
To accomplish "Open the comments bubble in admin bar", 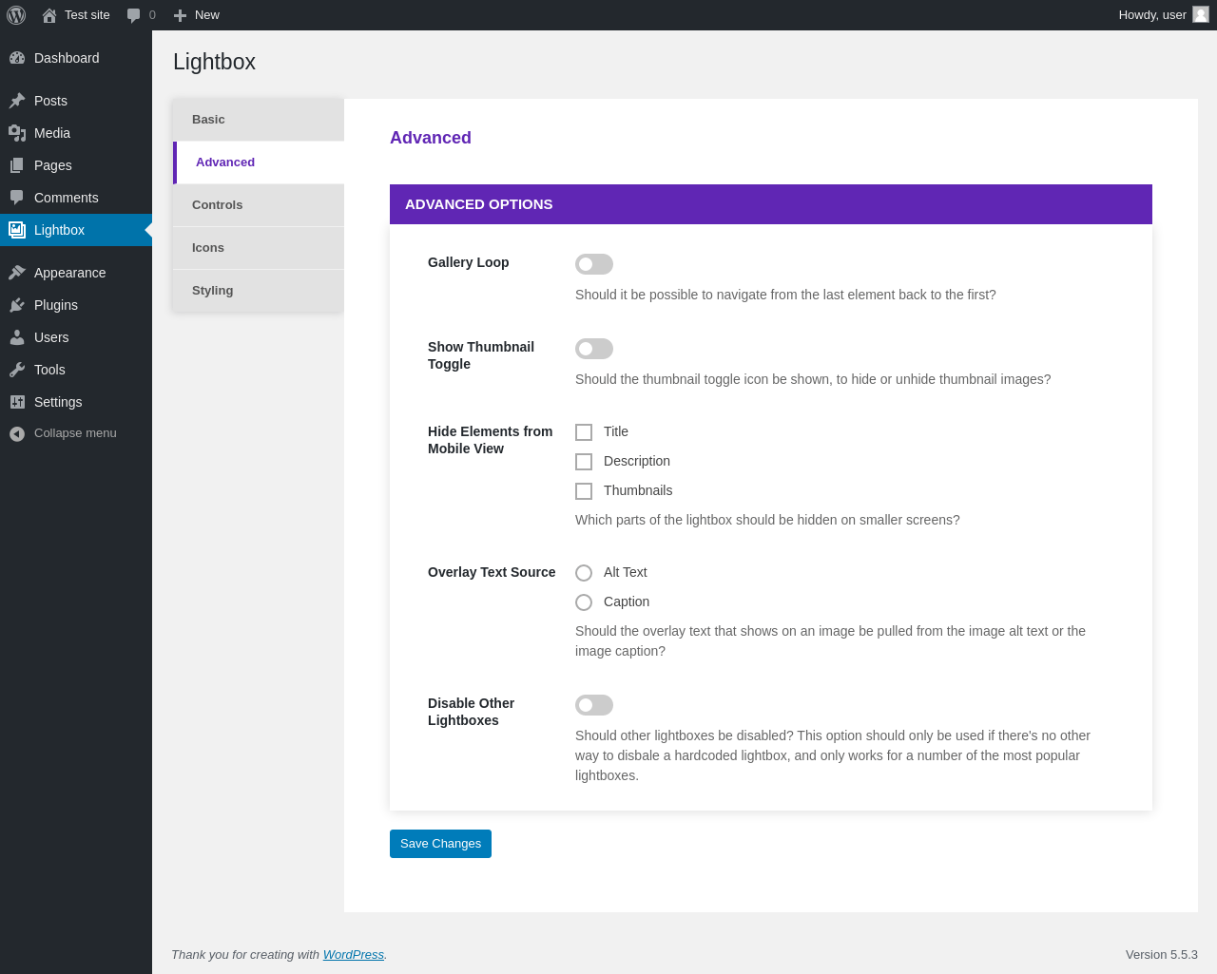I will pyautogui.click(x=134, y=15).
